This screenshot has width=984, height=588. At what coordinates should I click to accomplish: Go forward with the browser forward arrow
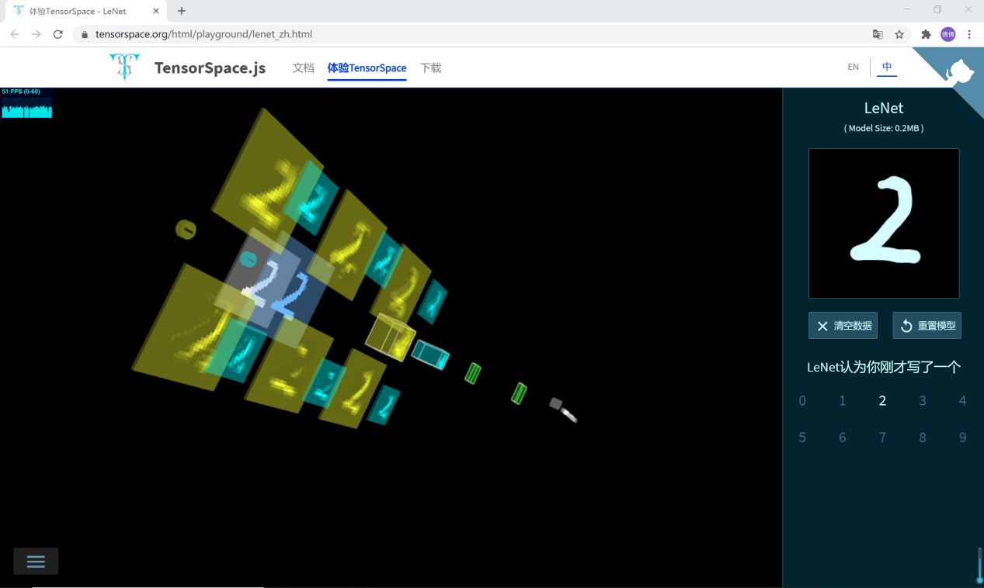point(36,34)
